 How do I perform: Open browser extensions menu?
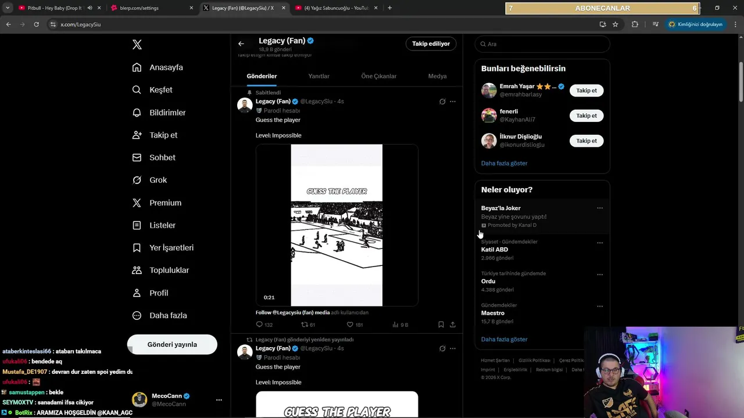coord(635,24)
